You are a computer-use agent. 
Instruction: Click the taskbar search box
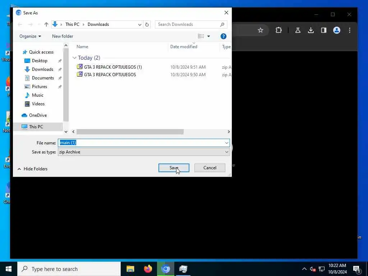point(69,269)
